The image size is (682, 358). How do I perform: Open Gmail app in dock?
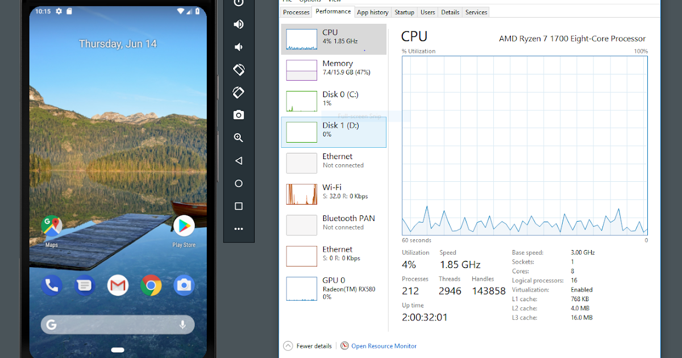118,285
